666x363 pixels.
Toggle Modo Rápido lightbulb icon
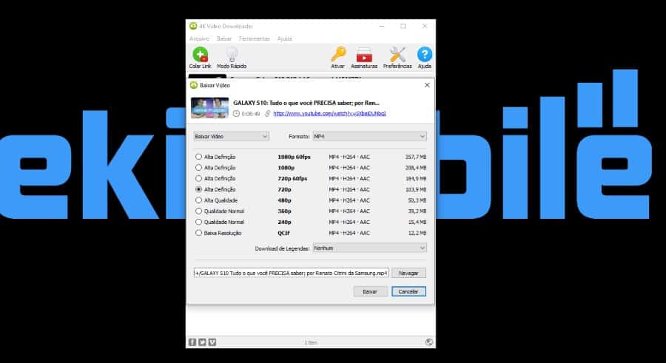click(x=232, y=55)
